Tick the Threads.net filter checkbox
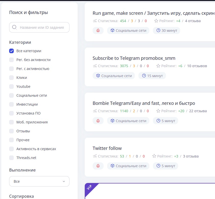 pos(11,158)
